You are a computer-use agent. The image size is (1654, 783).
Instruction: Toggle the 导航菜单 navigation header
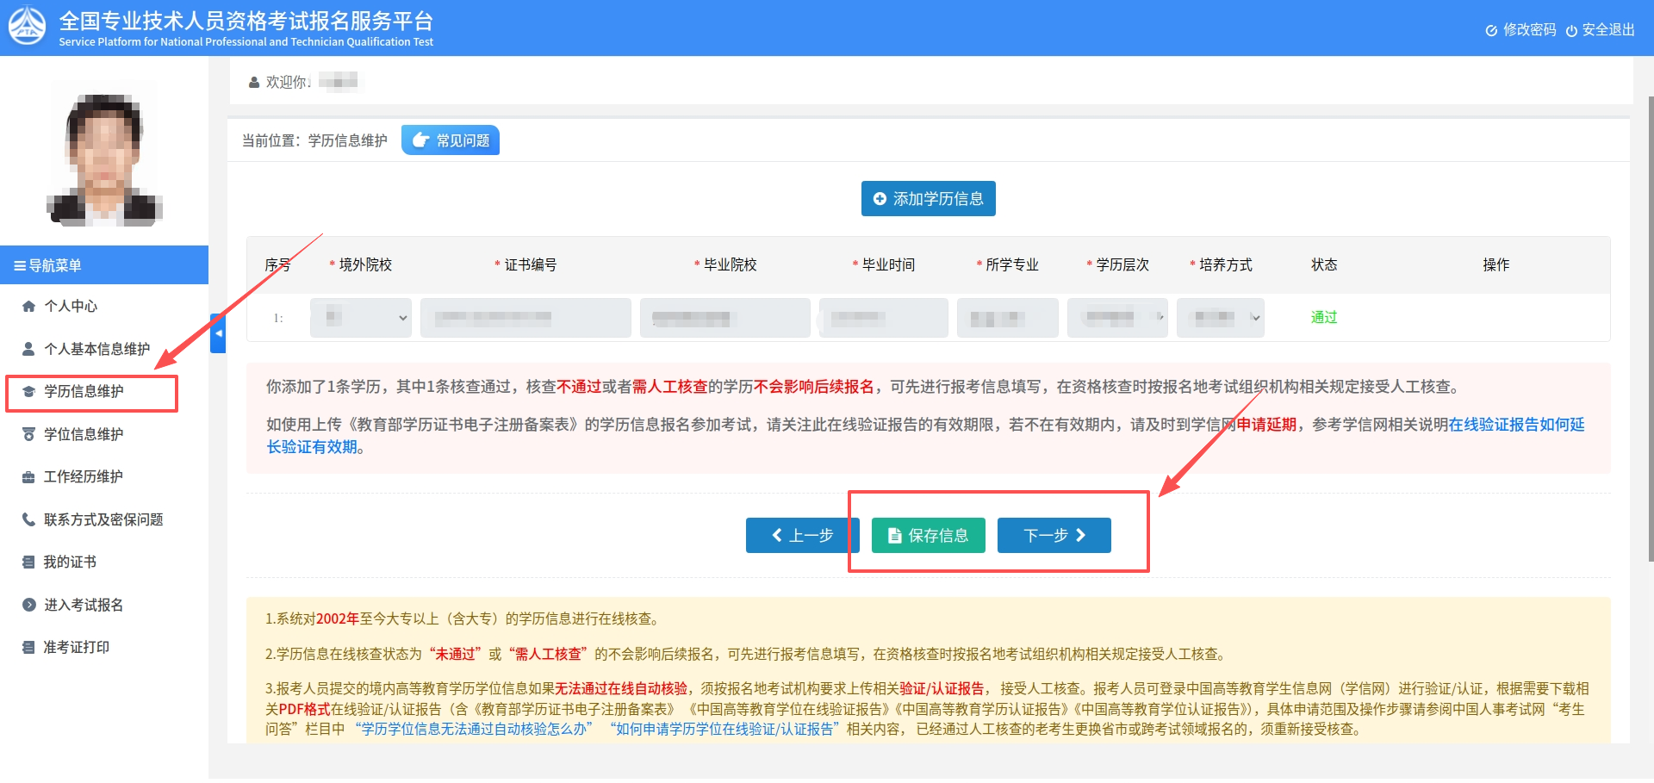(x=103, y=265)
